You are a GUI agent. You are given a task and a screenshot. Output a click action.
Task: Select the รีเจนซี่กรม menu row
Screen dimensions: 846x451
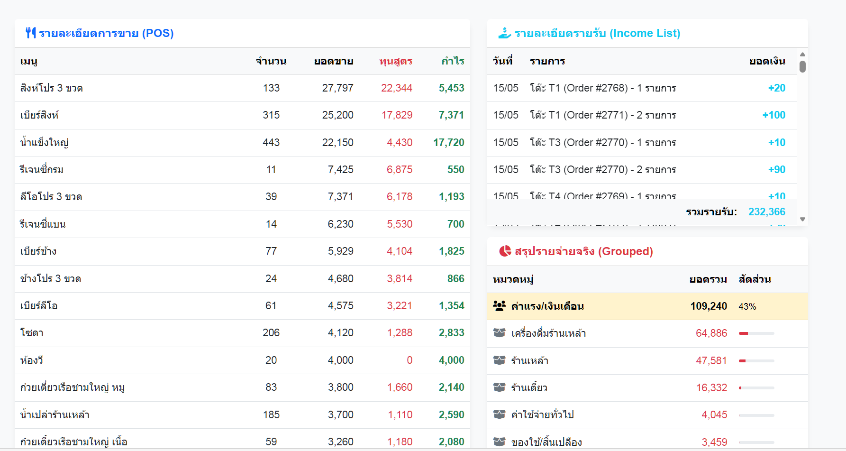pos(242,170)
